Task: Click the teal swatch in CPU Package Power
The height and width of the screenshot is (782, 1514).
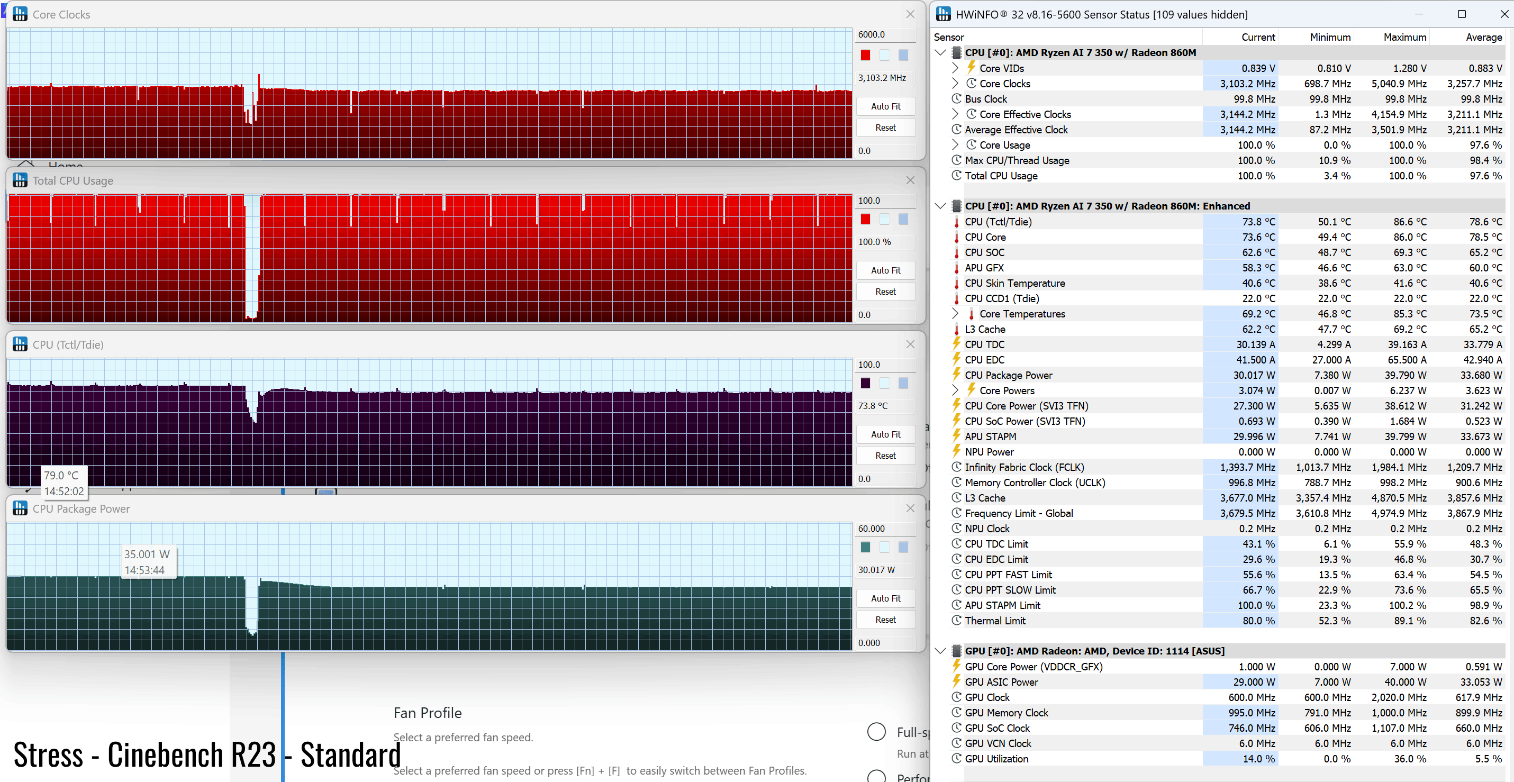Action: (865, 547)
